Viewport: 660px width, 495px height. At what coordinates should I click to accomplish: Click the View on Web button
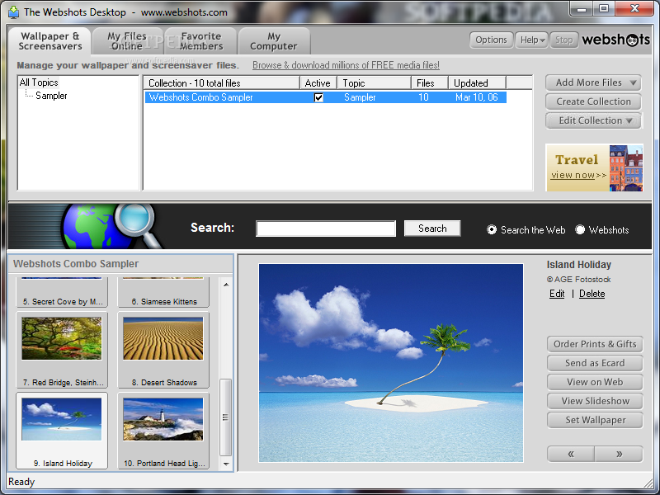point(595,382)
